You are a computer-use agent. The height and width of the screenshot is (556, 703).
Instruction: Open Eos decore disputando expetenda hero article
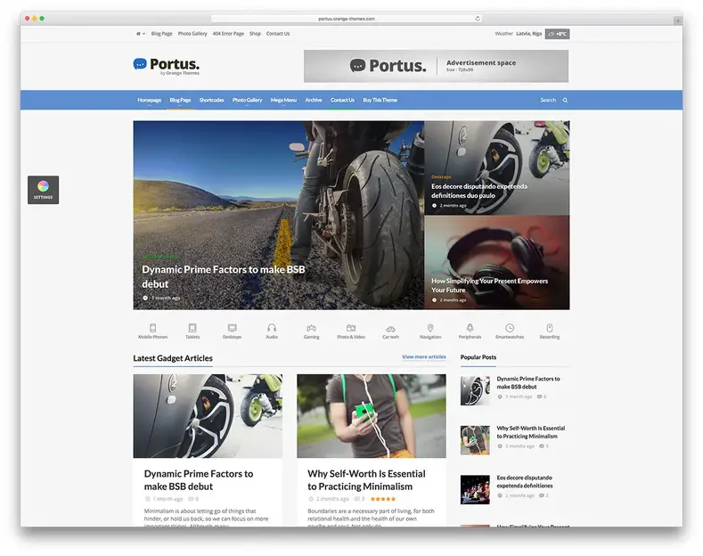pyautogui.click(x=478, y=191)
